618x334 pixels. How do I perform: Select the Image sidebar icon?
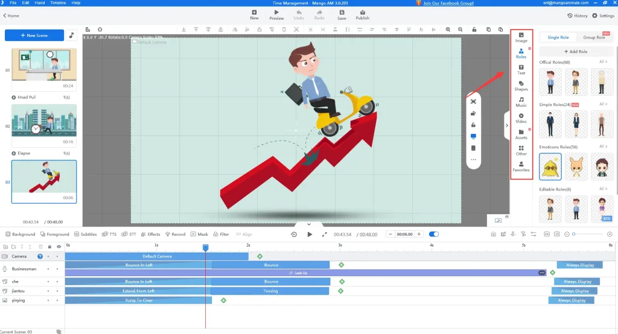[x=521, y=37]
